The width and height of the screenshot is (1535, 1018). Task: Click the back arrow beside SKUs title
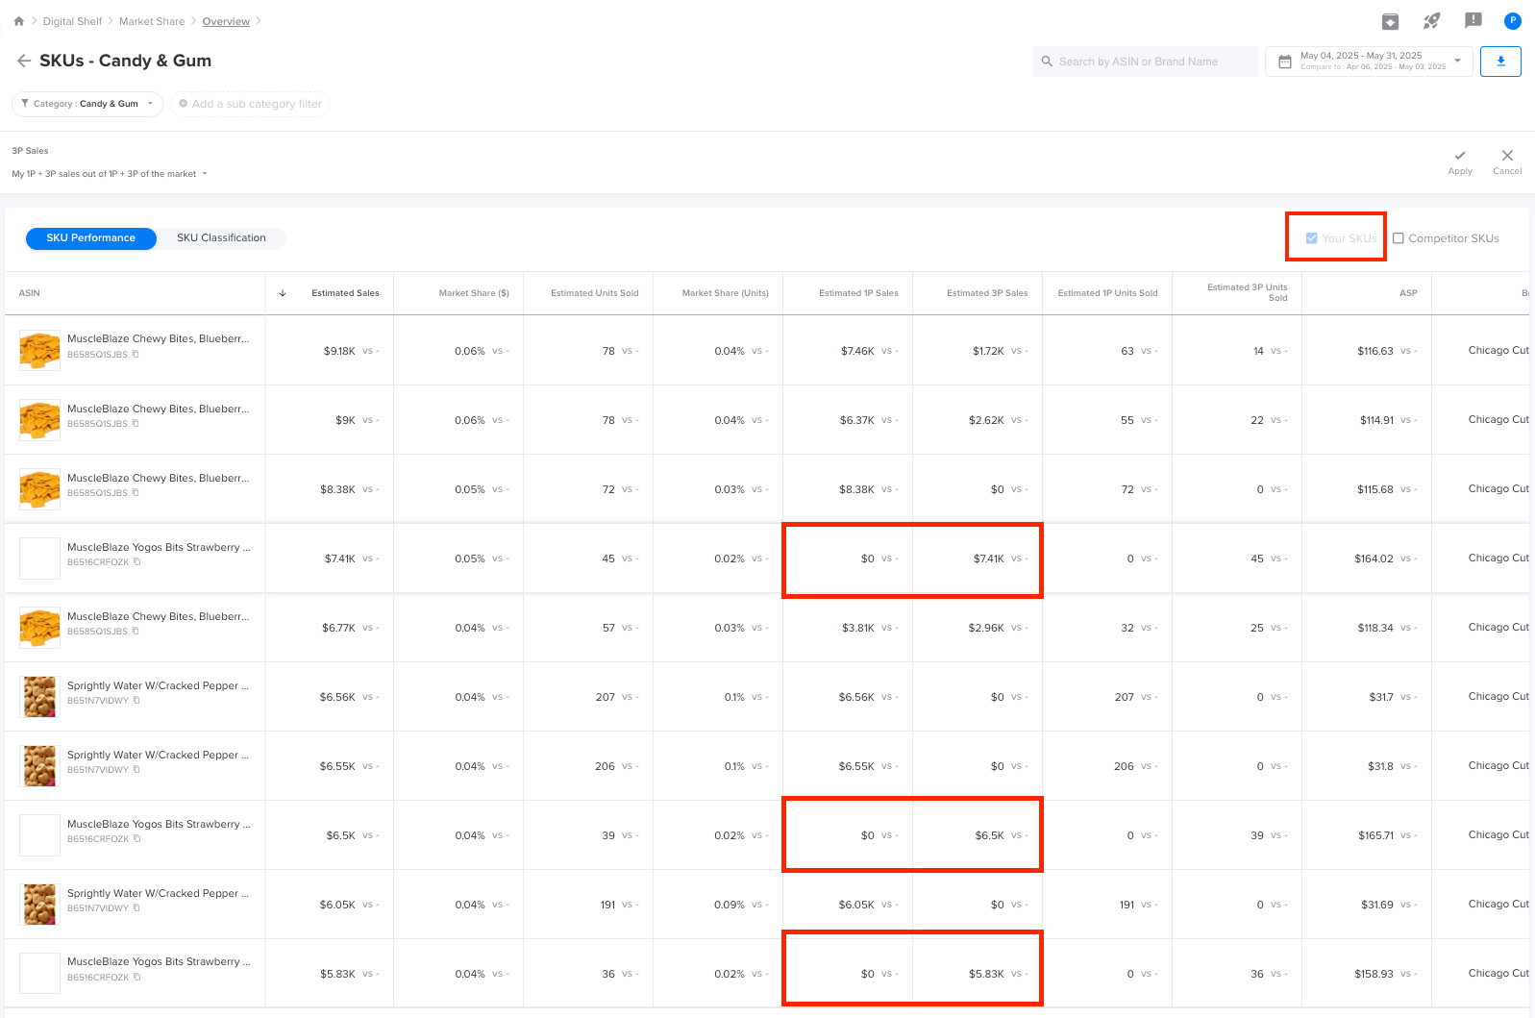(24, 61)
